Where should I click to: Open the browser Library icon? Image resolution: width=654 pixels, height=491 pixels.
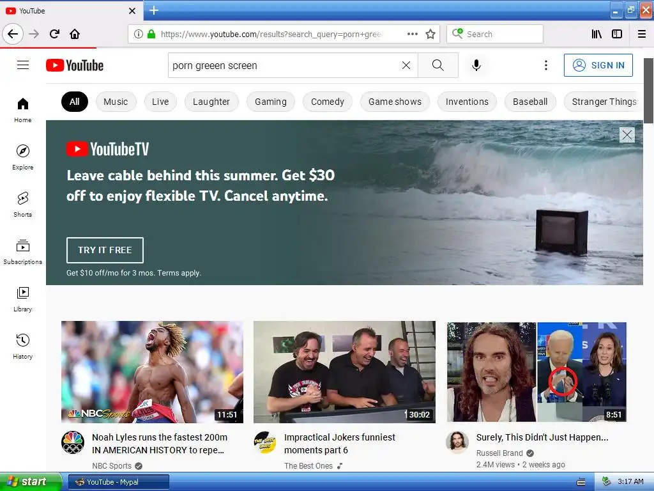597,34
